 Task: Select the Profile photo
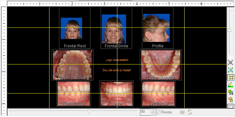click(156, 28)
